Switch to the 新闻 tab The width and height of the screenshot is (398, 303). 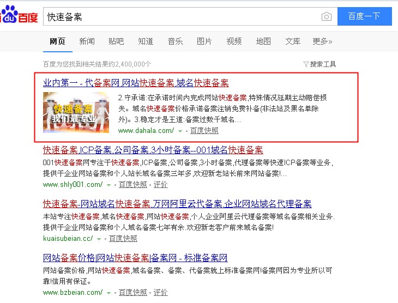click(87, 41)
